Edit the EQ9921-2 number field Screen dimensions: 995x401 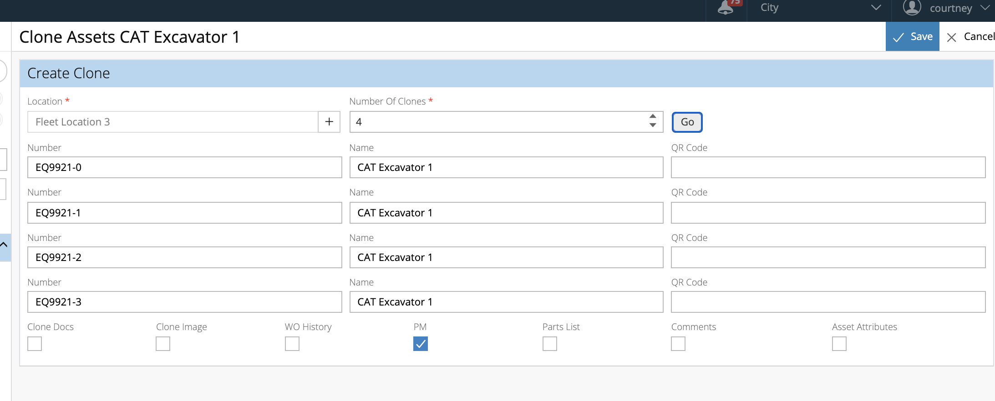(x=184, y=257)
